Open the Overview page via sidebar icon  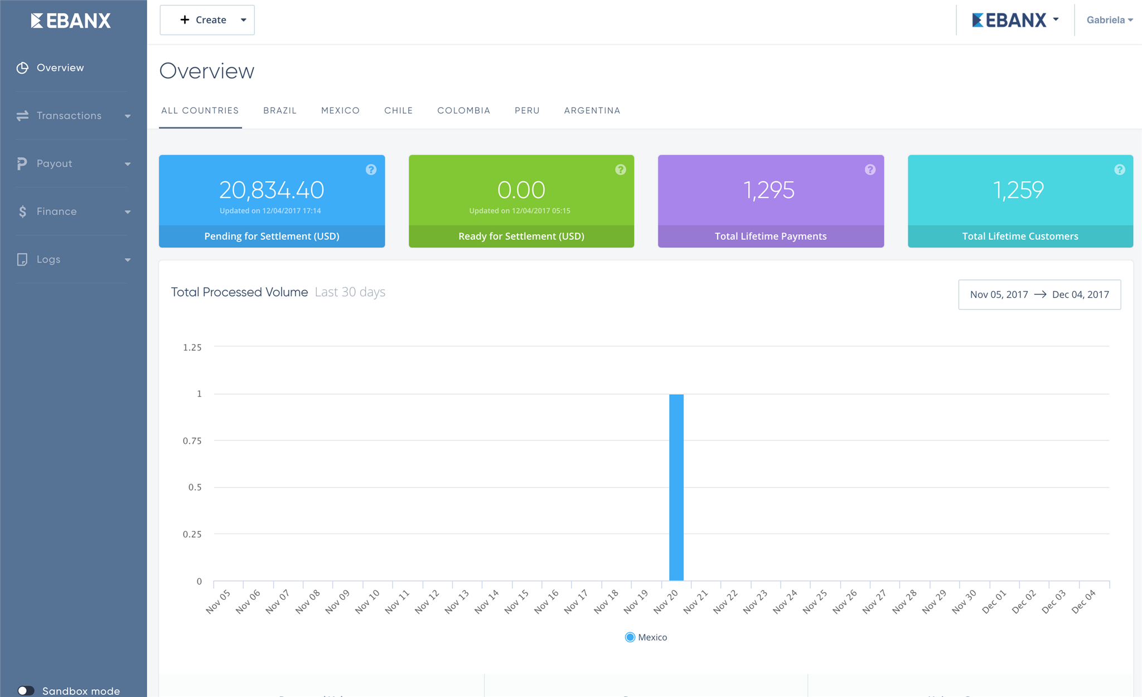(x=22, y=67)
